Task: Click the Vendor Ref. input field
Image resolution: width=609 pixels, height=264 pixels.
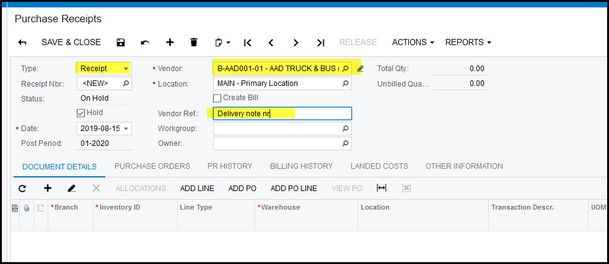Action: click(282, 113)
